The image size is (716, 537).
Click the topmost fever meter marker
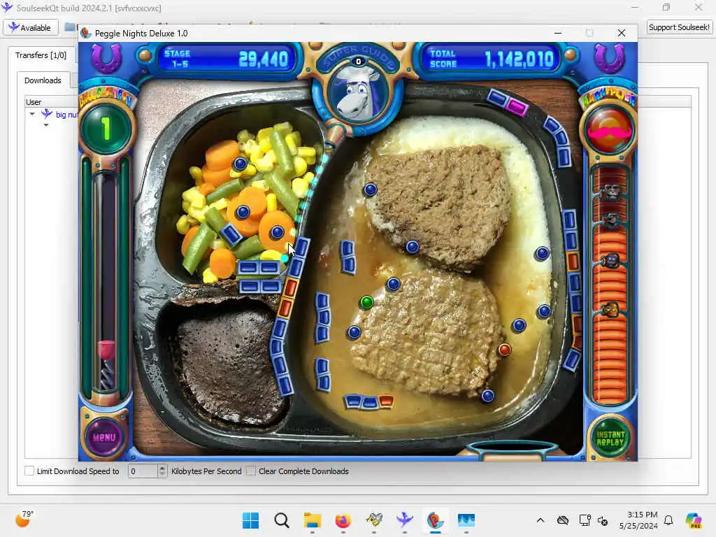point(611,192)
